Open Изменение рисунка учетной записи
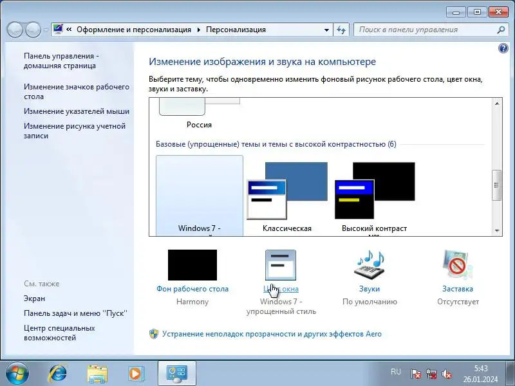The height and width of the screenshot is (386, 515). click(x=75, y=131)
